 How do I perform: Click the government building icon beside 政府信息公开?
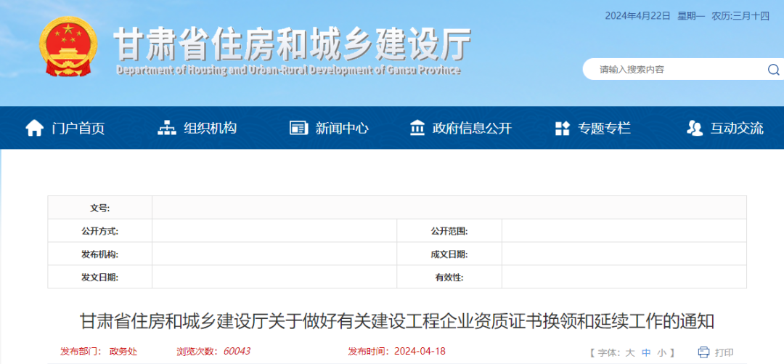[417, 128]
